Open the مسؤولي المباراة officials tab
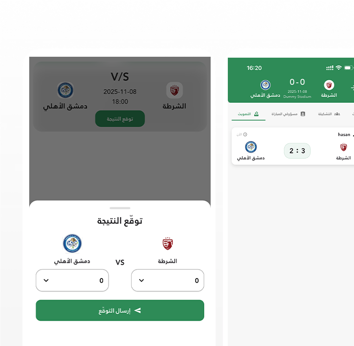Screen dimensions: 354x346 [288, 114]
